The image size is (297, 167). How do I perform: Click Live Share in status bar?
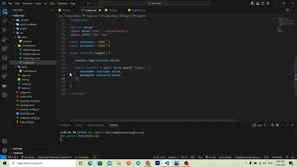pyautogui.click(x=28, y=157)
